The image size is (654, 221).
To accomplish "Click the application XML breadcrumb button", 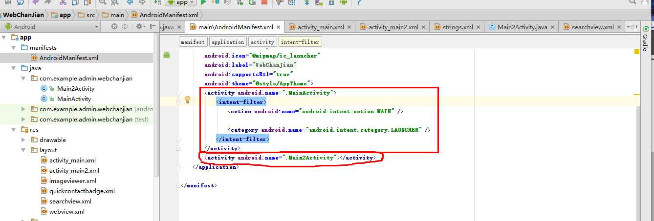I will coord(228,42).
